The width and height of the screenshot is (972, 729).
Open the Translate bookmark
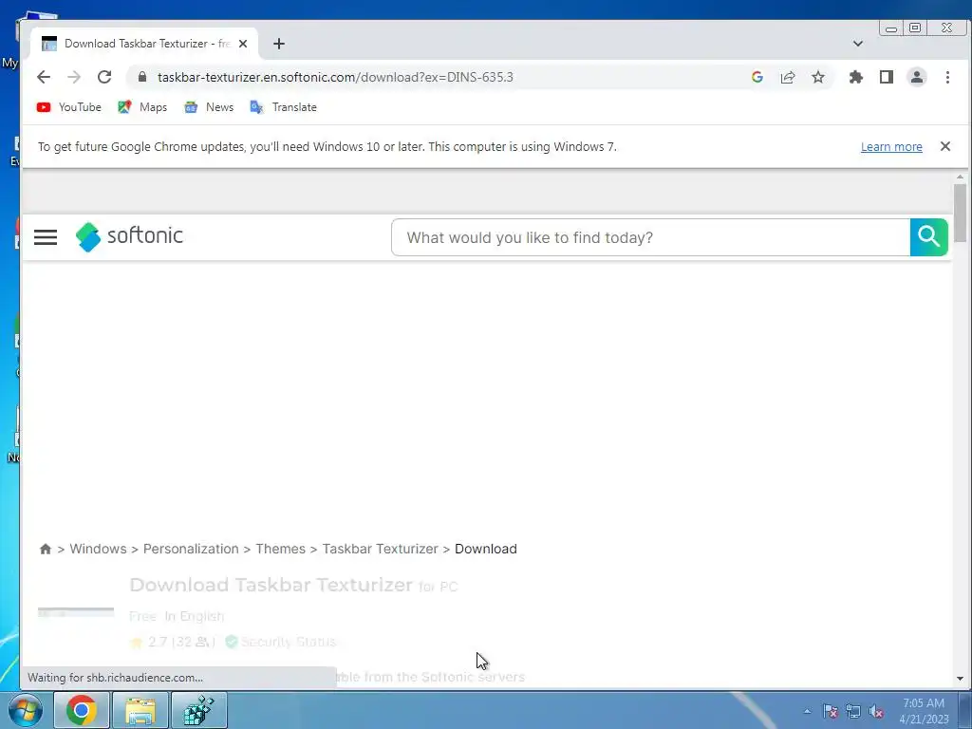pos(283,107)
